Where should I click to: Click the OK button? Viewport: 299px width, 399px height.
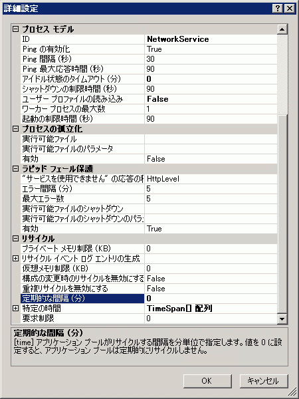pos(207,380)
